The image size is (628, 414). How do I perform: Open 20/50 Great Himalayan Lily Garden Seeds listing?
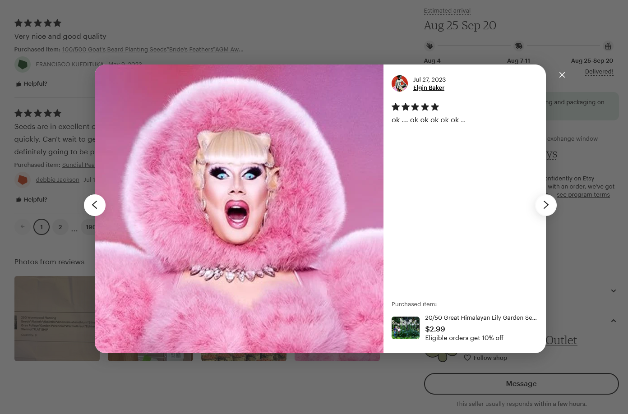(x=481, y=318)
